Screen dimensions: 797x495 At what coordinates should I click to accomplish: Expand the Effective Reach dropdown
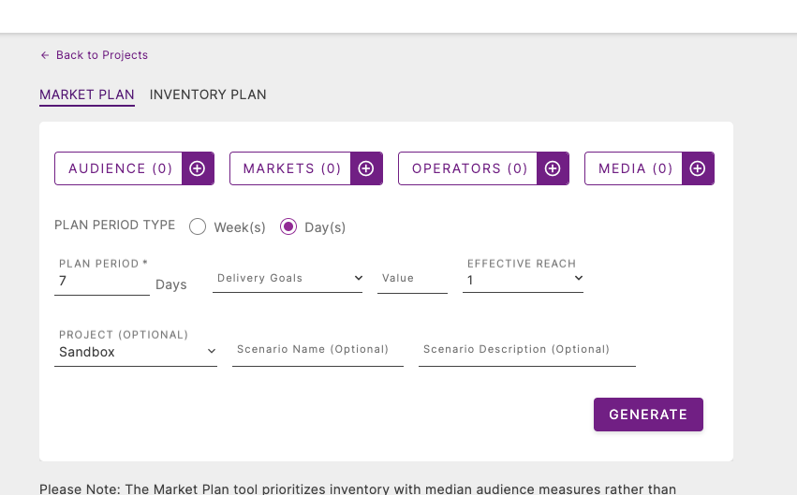coord(523,280)
